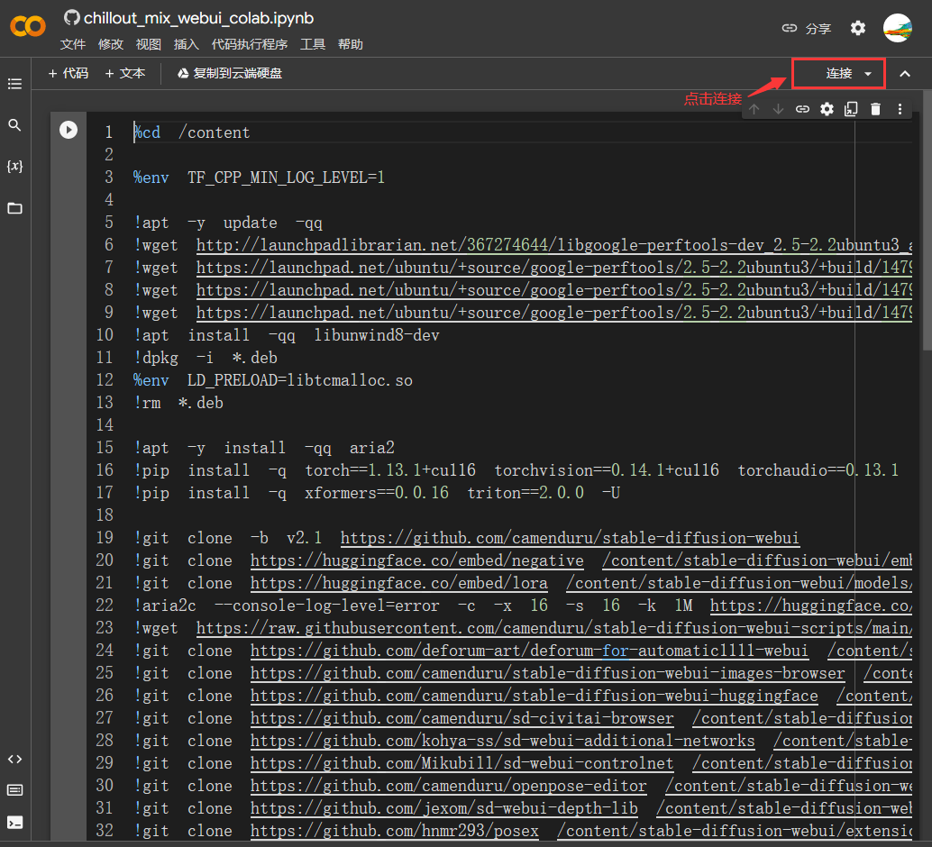The width and height of the screenshot is (932, 847).
Task: Copy link to cell icon
Action: [802, 109]
